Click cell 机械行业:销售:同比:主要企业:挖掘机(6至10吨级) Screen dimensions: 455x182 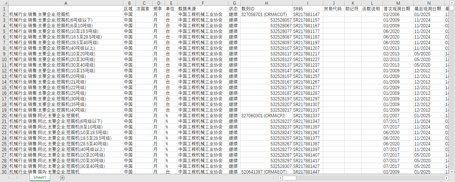66,127
